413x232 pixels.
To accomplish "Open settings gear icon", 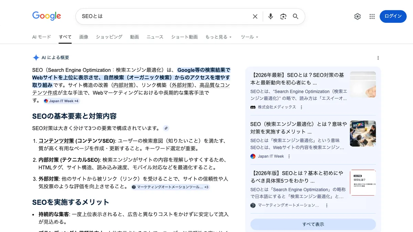I will pyautogui.click(x=358, y=16).
